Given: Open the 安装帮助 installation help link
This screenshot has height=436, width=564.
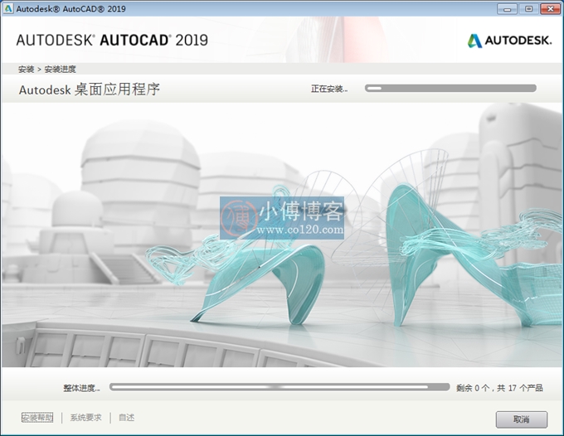Looking at the screenshot, I should 37,417.
